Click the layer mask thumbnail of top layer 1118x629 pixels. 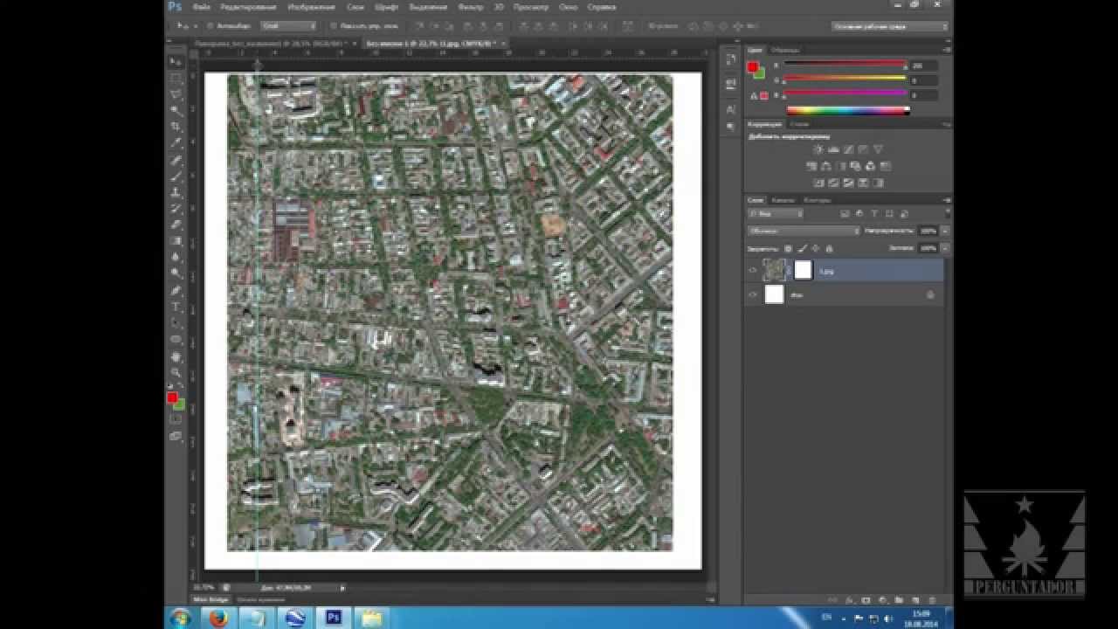pos(803,270)
